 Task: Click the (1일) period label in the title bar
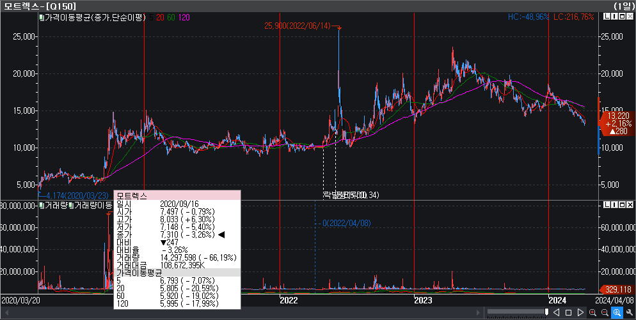[623, 6]
